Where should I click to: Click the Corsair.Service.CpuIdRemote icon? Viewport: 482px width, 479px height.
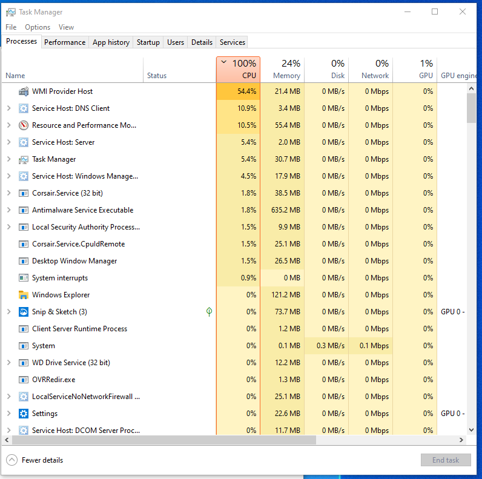[x=24, y=244]
